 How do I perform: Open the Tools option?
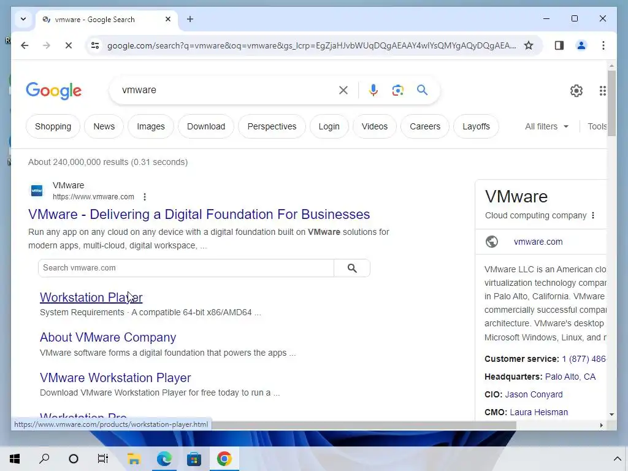coord(597,126)
